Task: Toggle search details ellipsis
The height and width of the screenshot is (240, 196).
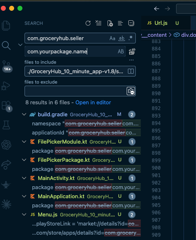Action: 131,60
